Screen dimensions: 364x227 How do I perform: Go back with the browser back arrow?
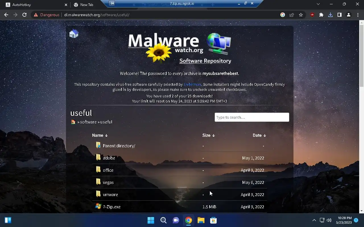tap(6, 15)
